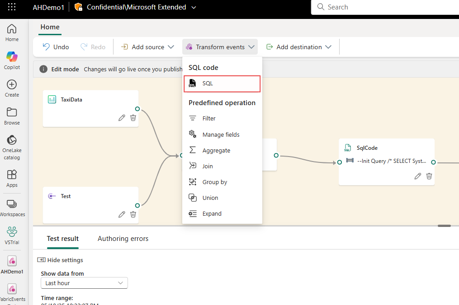Click Test node output connector port
The image size is (459, 305).
point(137,205)
